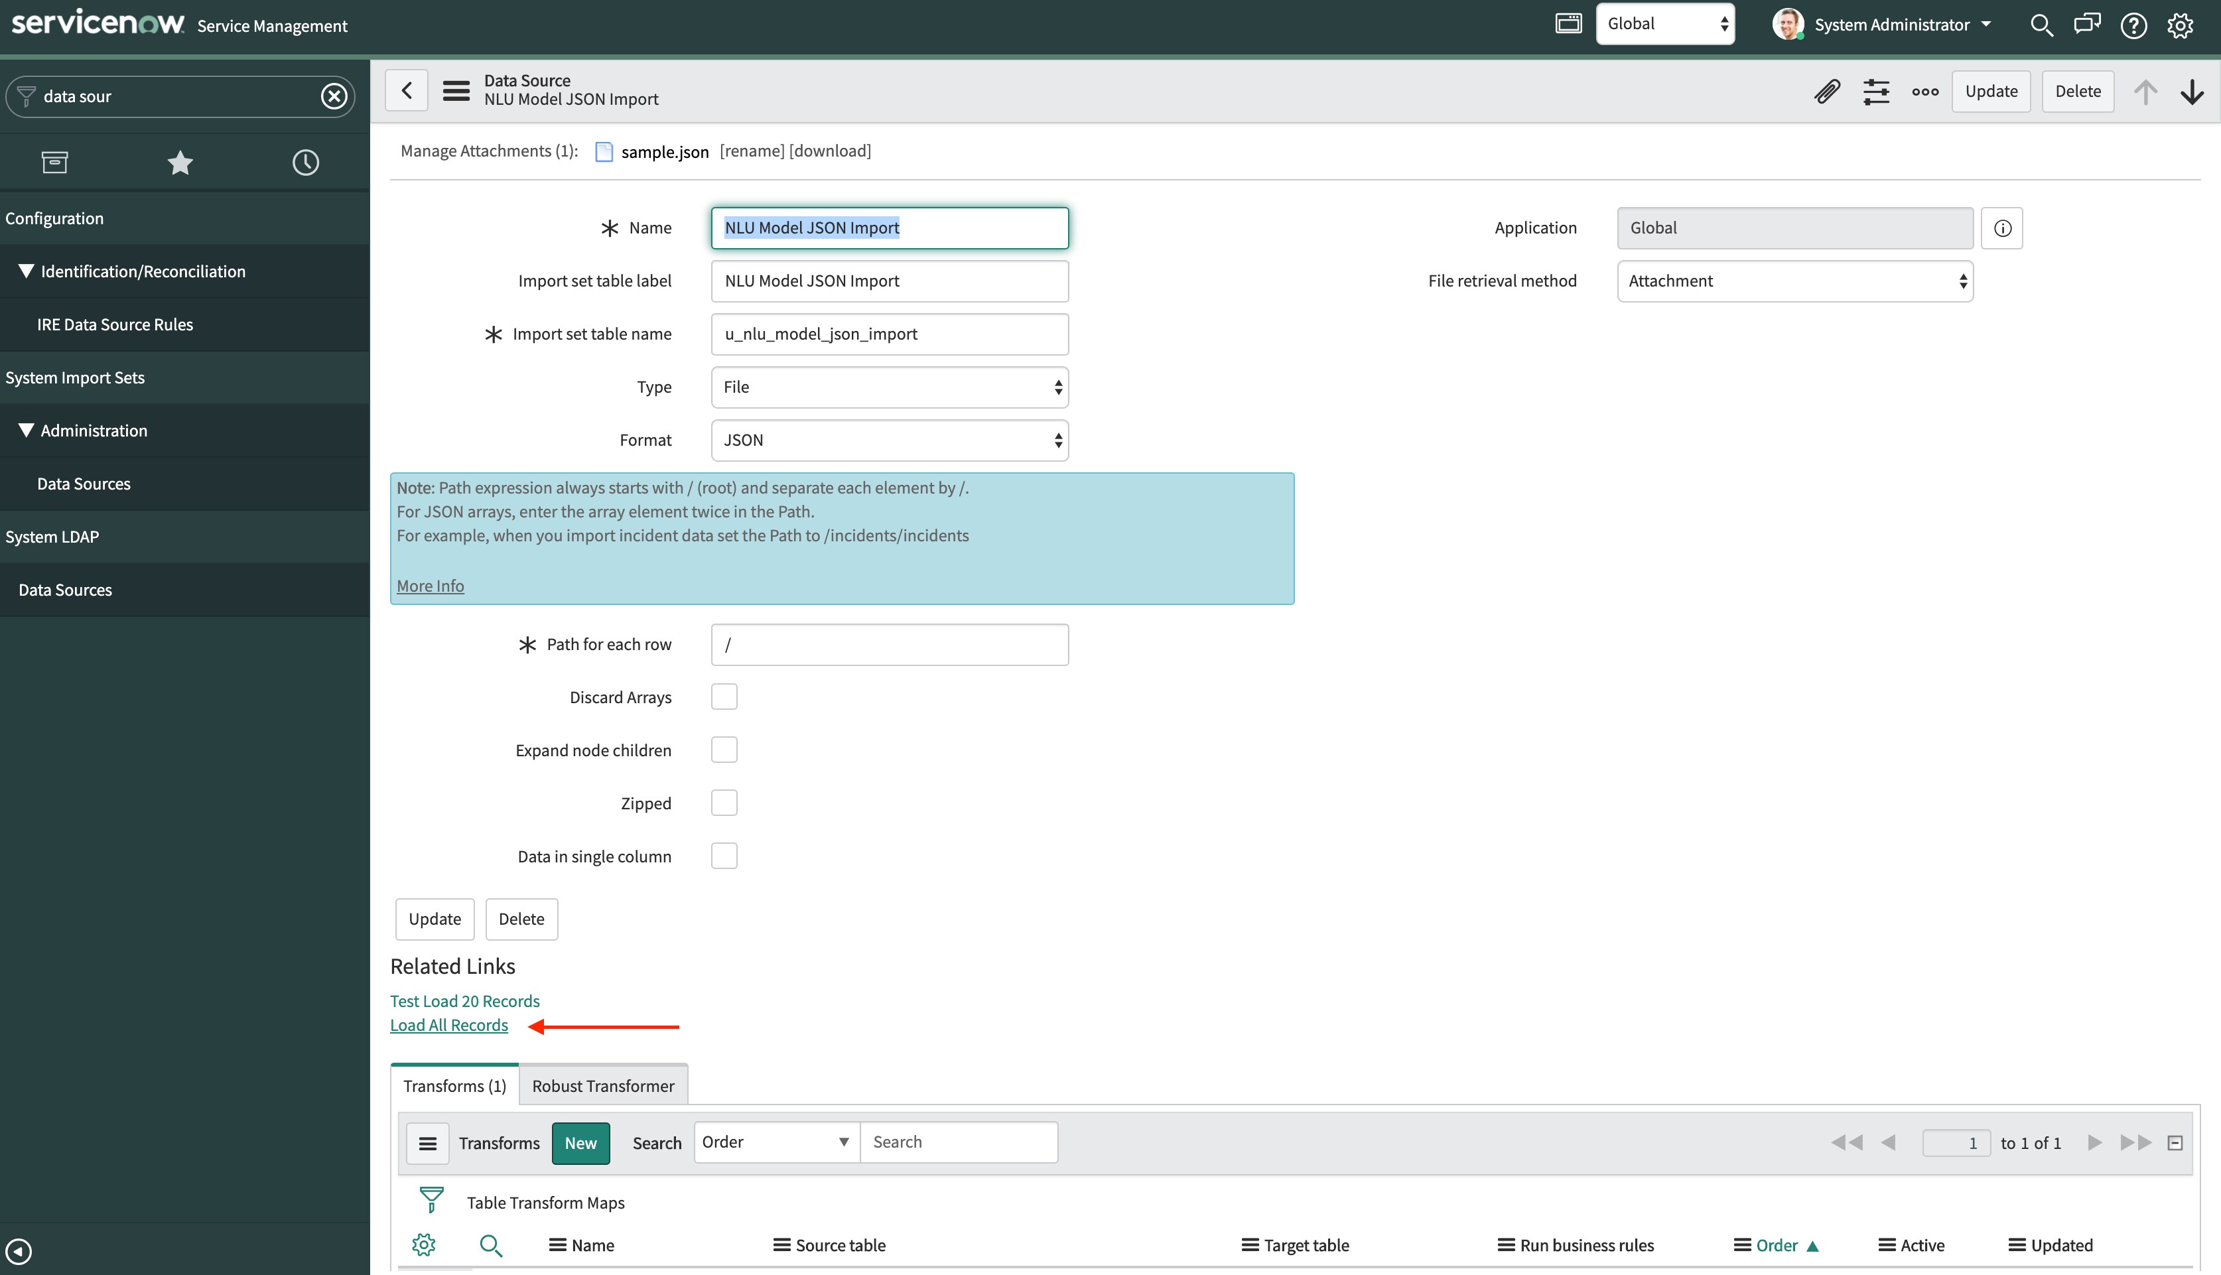Viewport: 2221px width, 1275px height.
Task: Go to first page of Transforms list
Action: click(1846, 1143)
